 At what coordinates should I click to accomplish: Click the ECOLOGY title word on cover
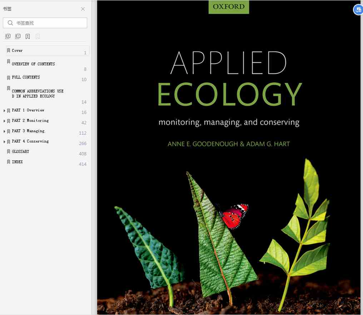[x=230, y=94]
